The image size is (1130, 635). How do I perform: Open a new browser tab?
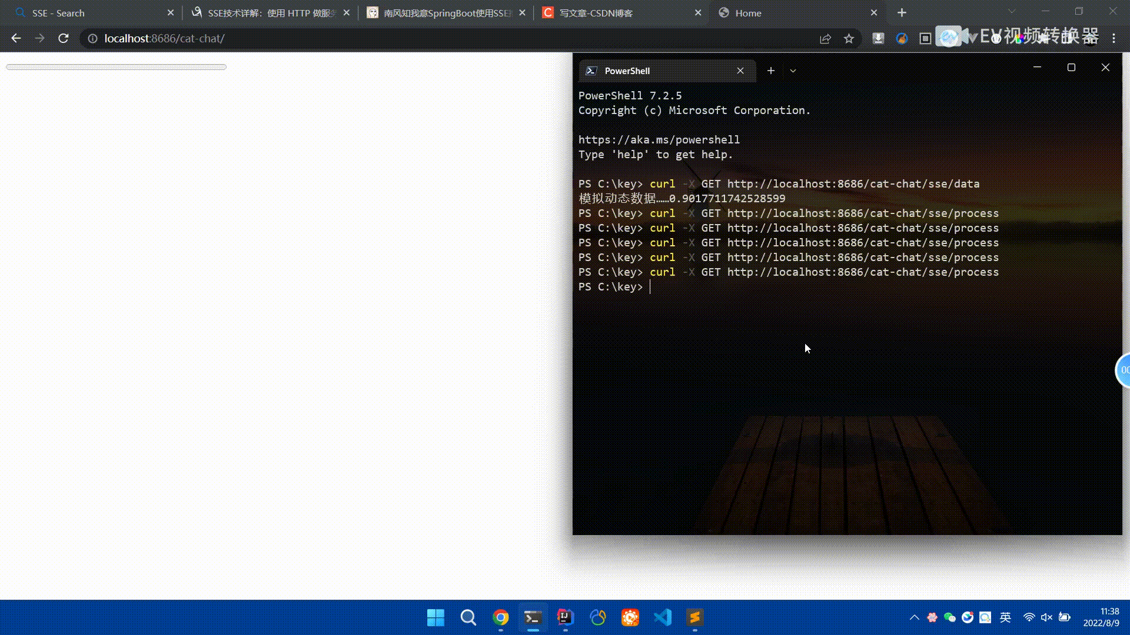pyautogui.click(x=902, y=13)
